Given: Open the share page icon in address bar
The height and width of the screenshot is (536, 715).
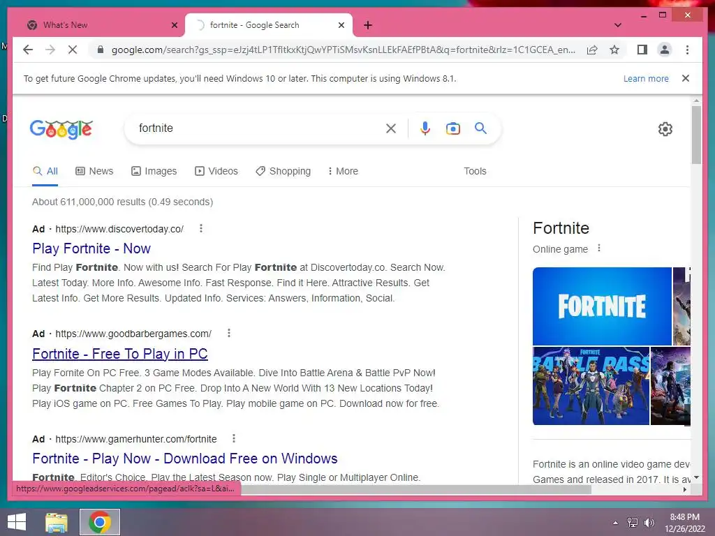Looking at the screenshot, I should pyautogui.click(x=592, y=50).
